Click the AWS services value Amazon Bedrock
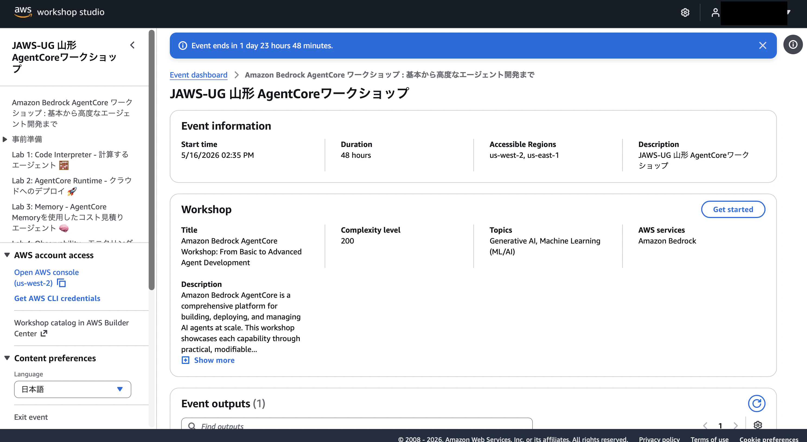Viewport: 807px width, 442px height. tap(667, 241)
